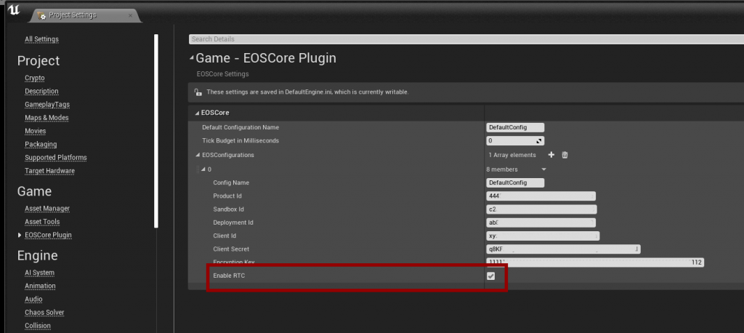The width and height of the screenshot is (744, 333).
Task: Open the Packaging settings page
Action: tap(41, 144)
